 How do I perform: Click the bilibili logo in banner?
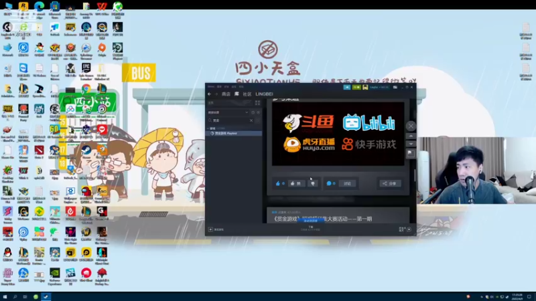click(369, 123)
